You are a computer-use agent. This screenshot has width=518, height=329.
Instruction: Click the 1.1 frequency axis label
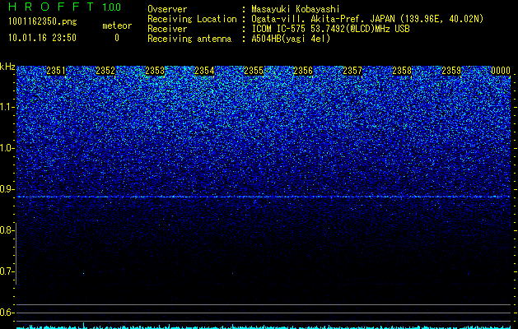pos(6,107)
